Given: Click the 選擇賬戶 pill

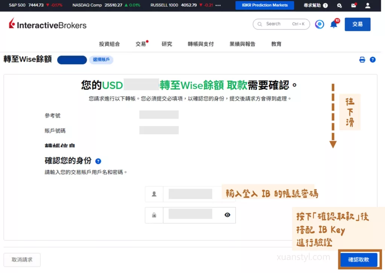Looking at the screenshot, I should [x=101, y=60].
